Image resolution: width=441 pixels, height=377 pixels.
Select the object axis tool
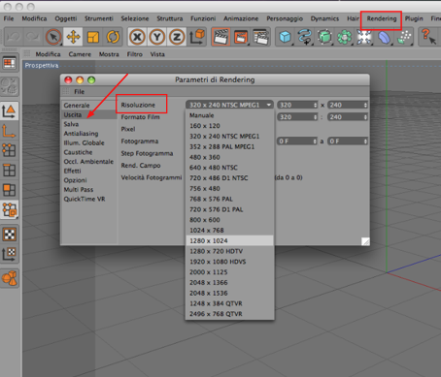tap(9, 131)
